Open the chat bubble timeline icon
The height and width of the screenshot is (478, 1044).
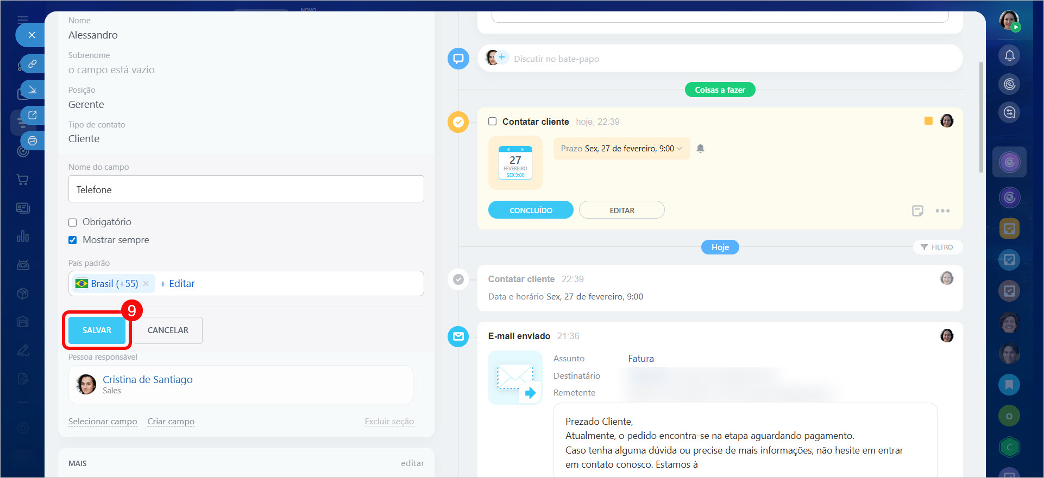[x=458, y=59]
